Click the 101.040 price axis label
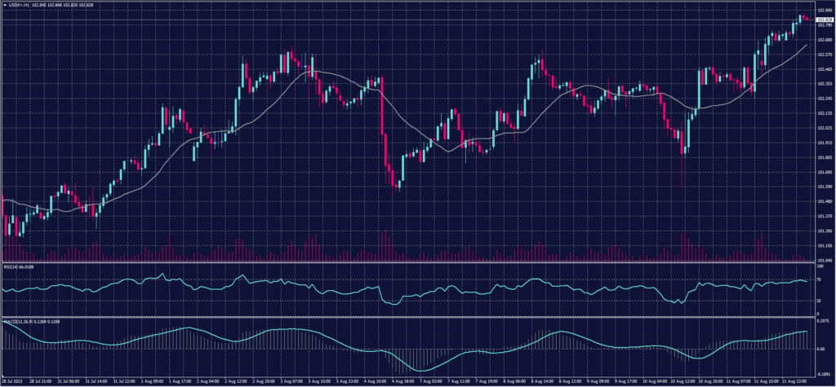The height and width of the screenshot is (387, 836). click(823, 260)
